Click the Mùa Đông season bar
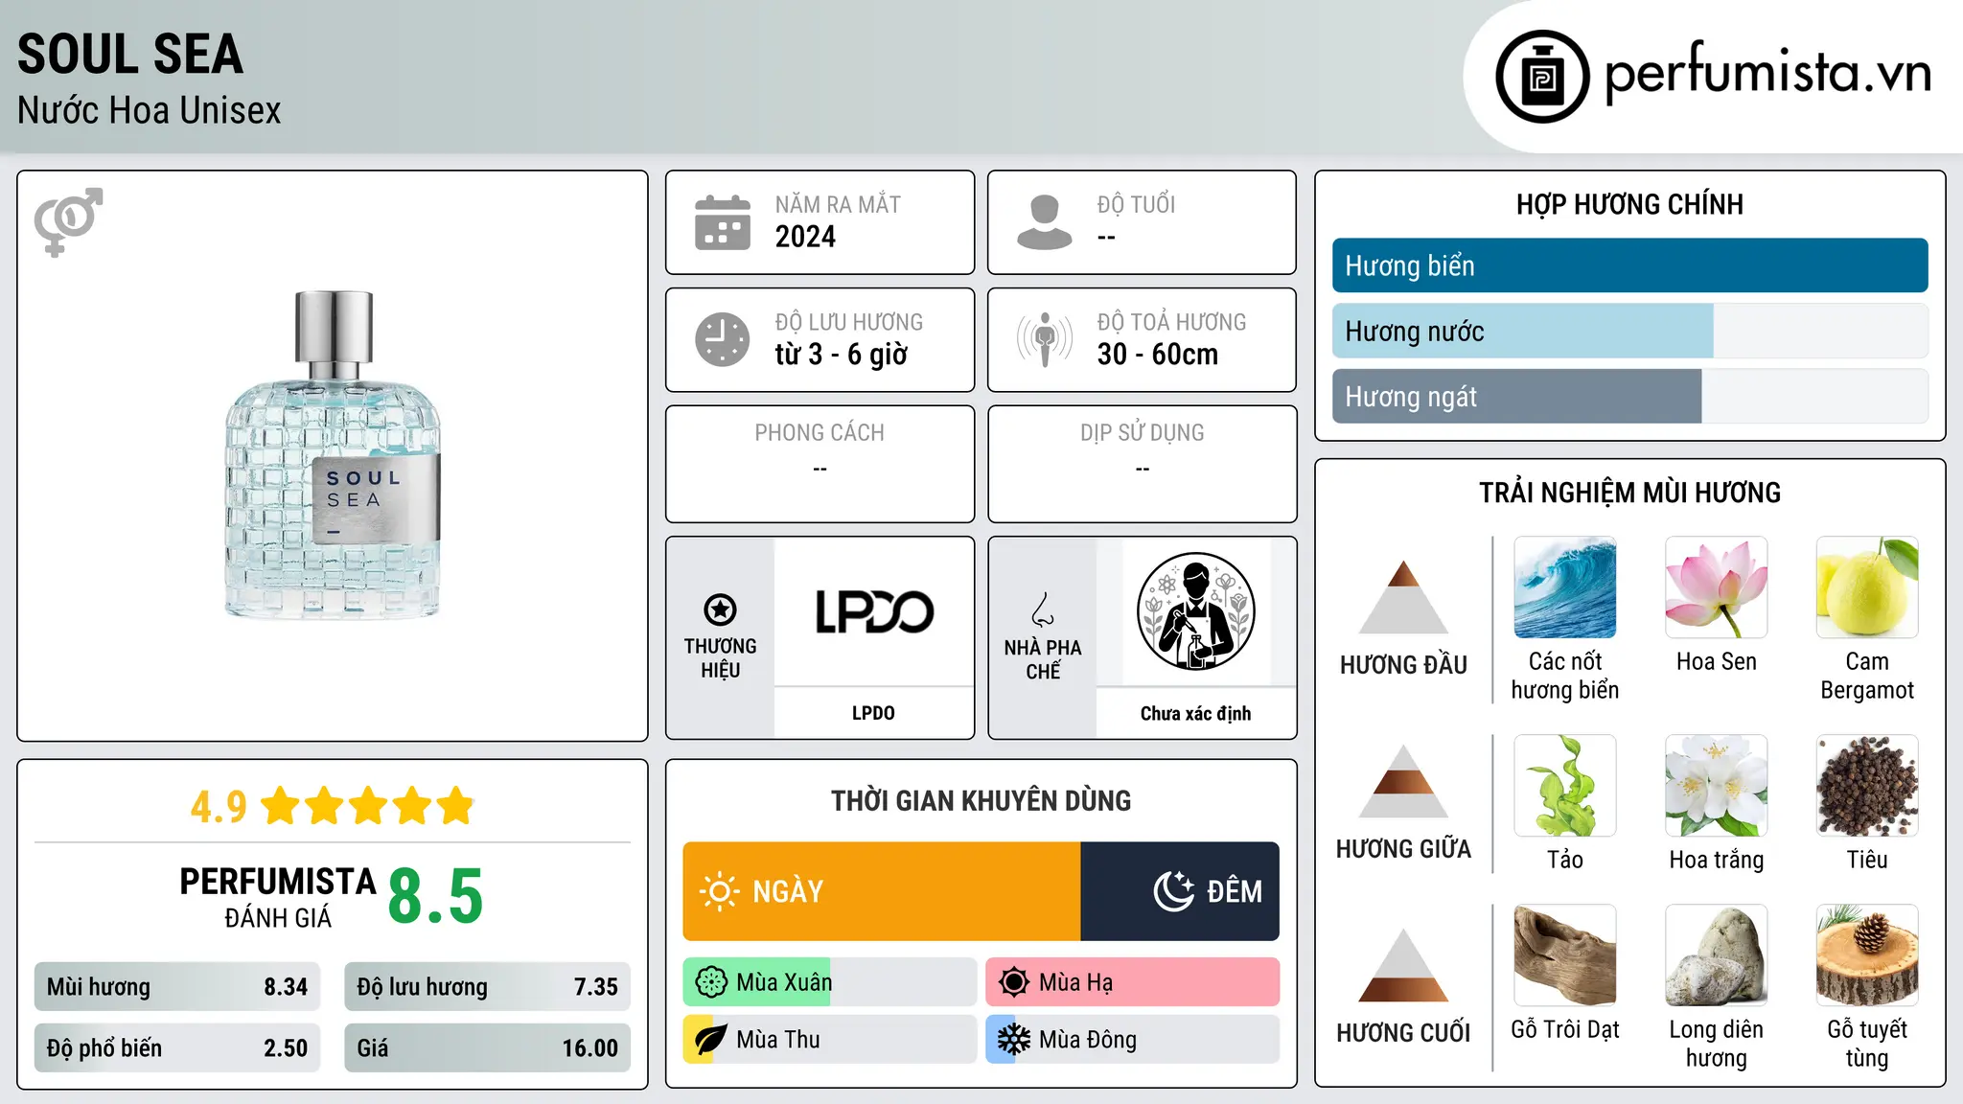Screen dimensions: 1963x1104 [1133, 1040]
